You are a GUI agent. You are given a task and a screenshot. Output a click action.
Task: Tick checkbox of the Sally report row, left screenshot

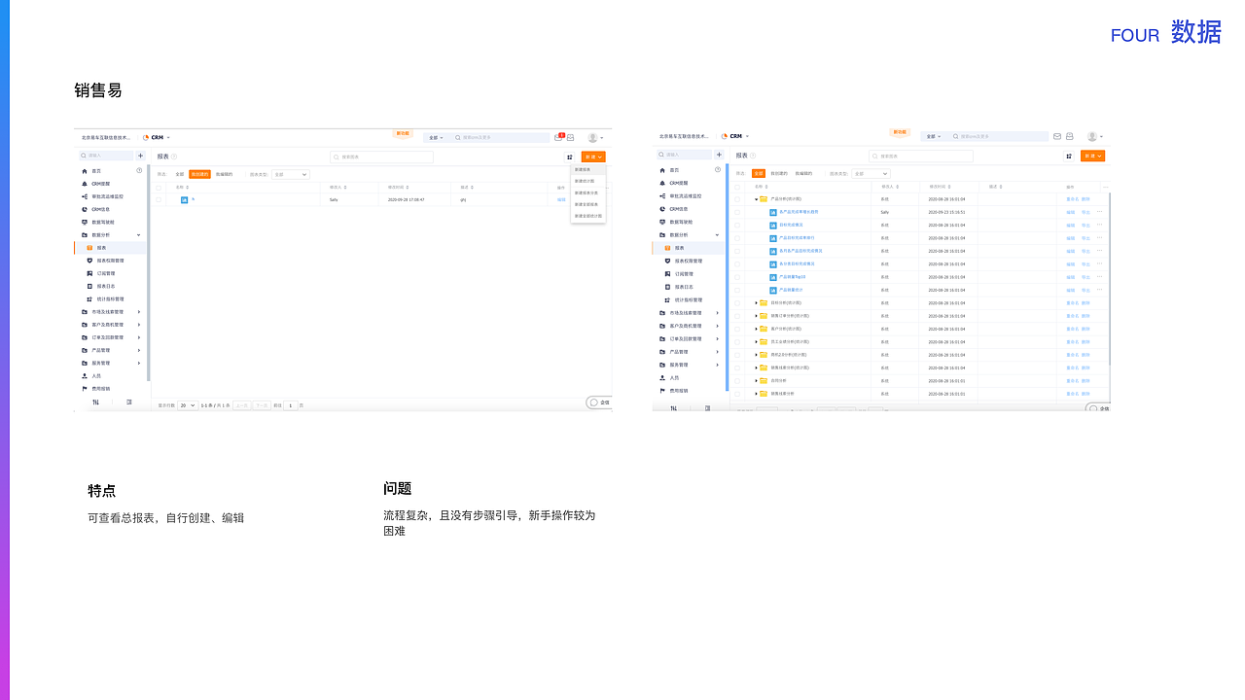[159, 199]
